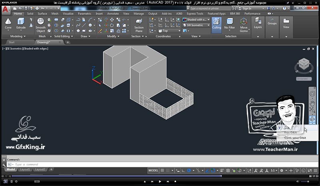Expand the Modify panel
Screen dimensions: 320x186
click(x=113, y=36)
